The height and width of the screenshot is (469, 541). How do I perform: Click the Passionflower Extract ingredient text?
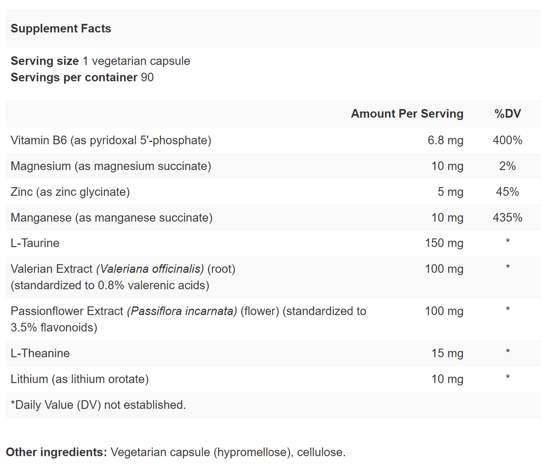click(x=188, y=319)
